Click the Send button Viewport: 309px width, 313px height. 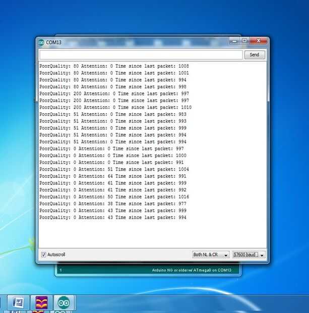pyautogui.click(x=255, y=55)
